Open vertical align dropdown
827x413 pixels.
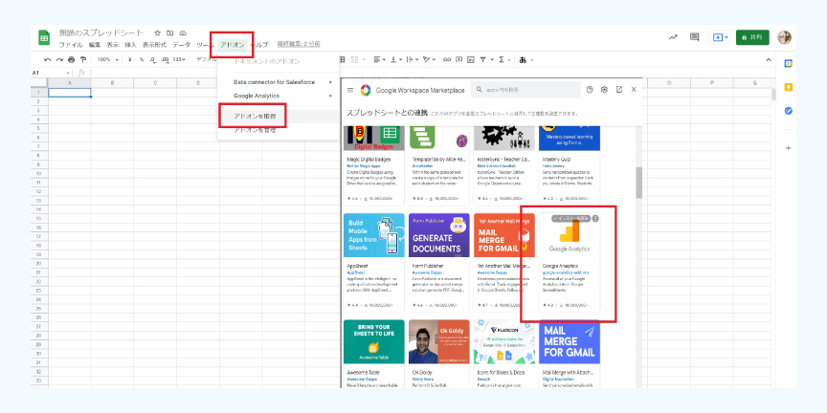click(x=395, y=59)
